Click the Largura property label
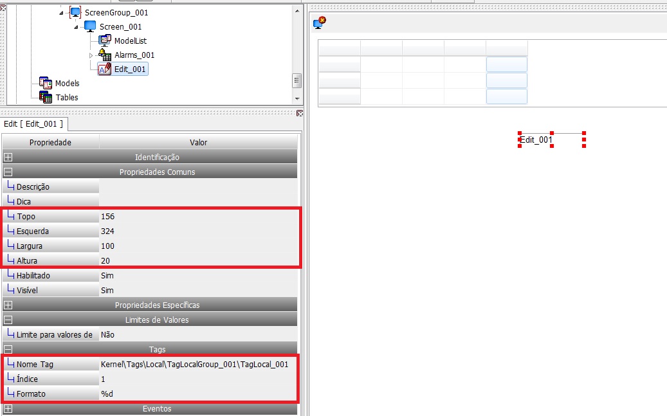Screen dimensions: 667x416 click(x=30, y=246)
